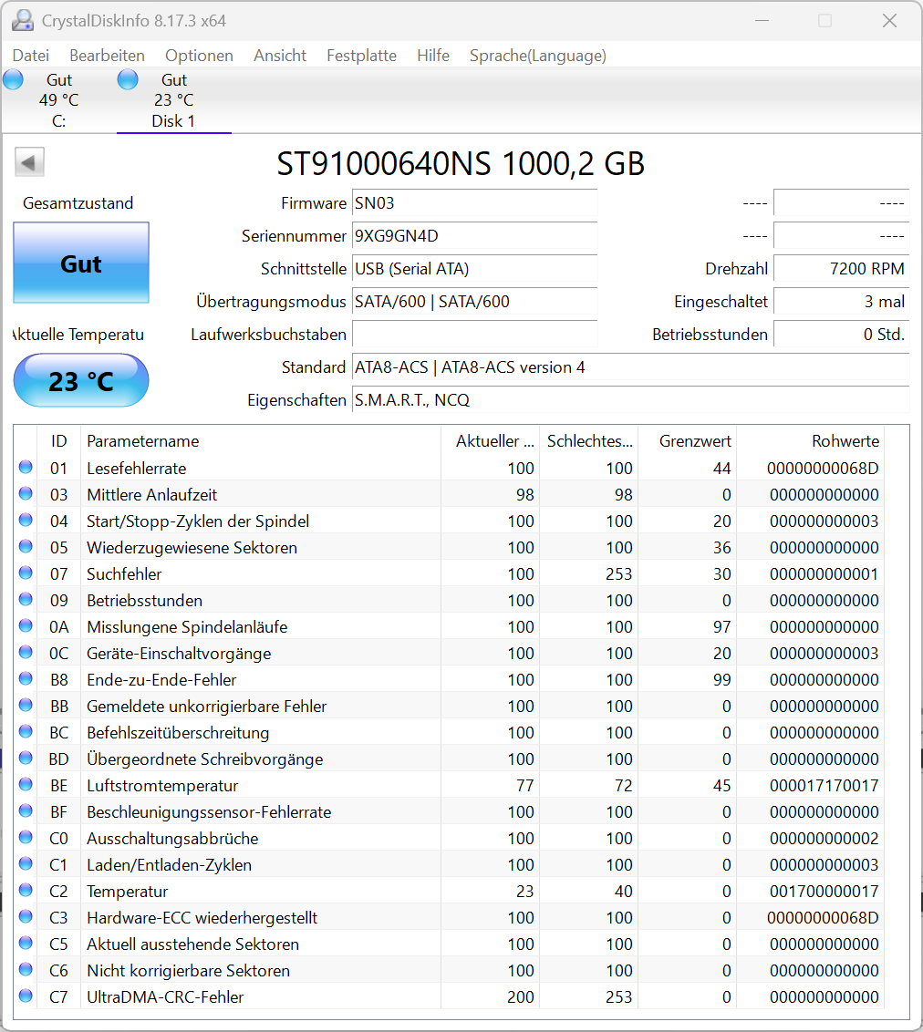Click the CrystalDiskInfo app icon in title bar

[23, 20]
